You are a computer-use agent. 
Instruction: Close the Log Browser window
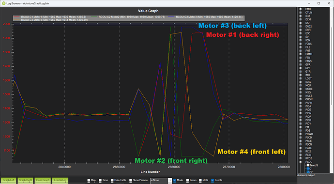point(329,3)
